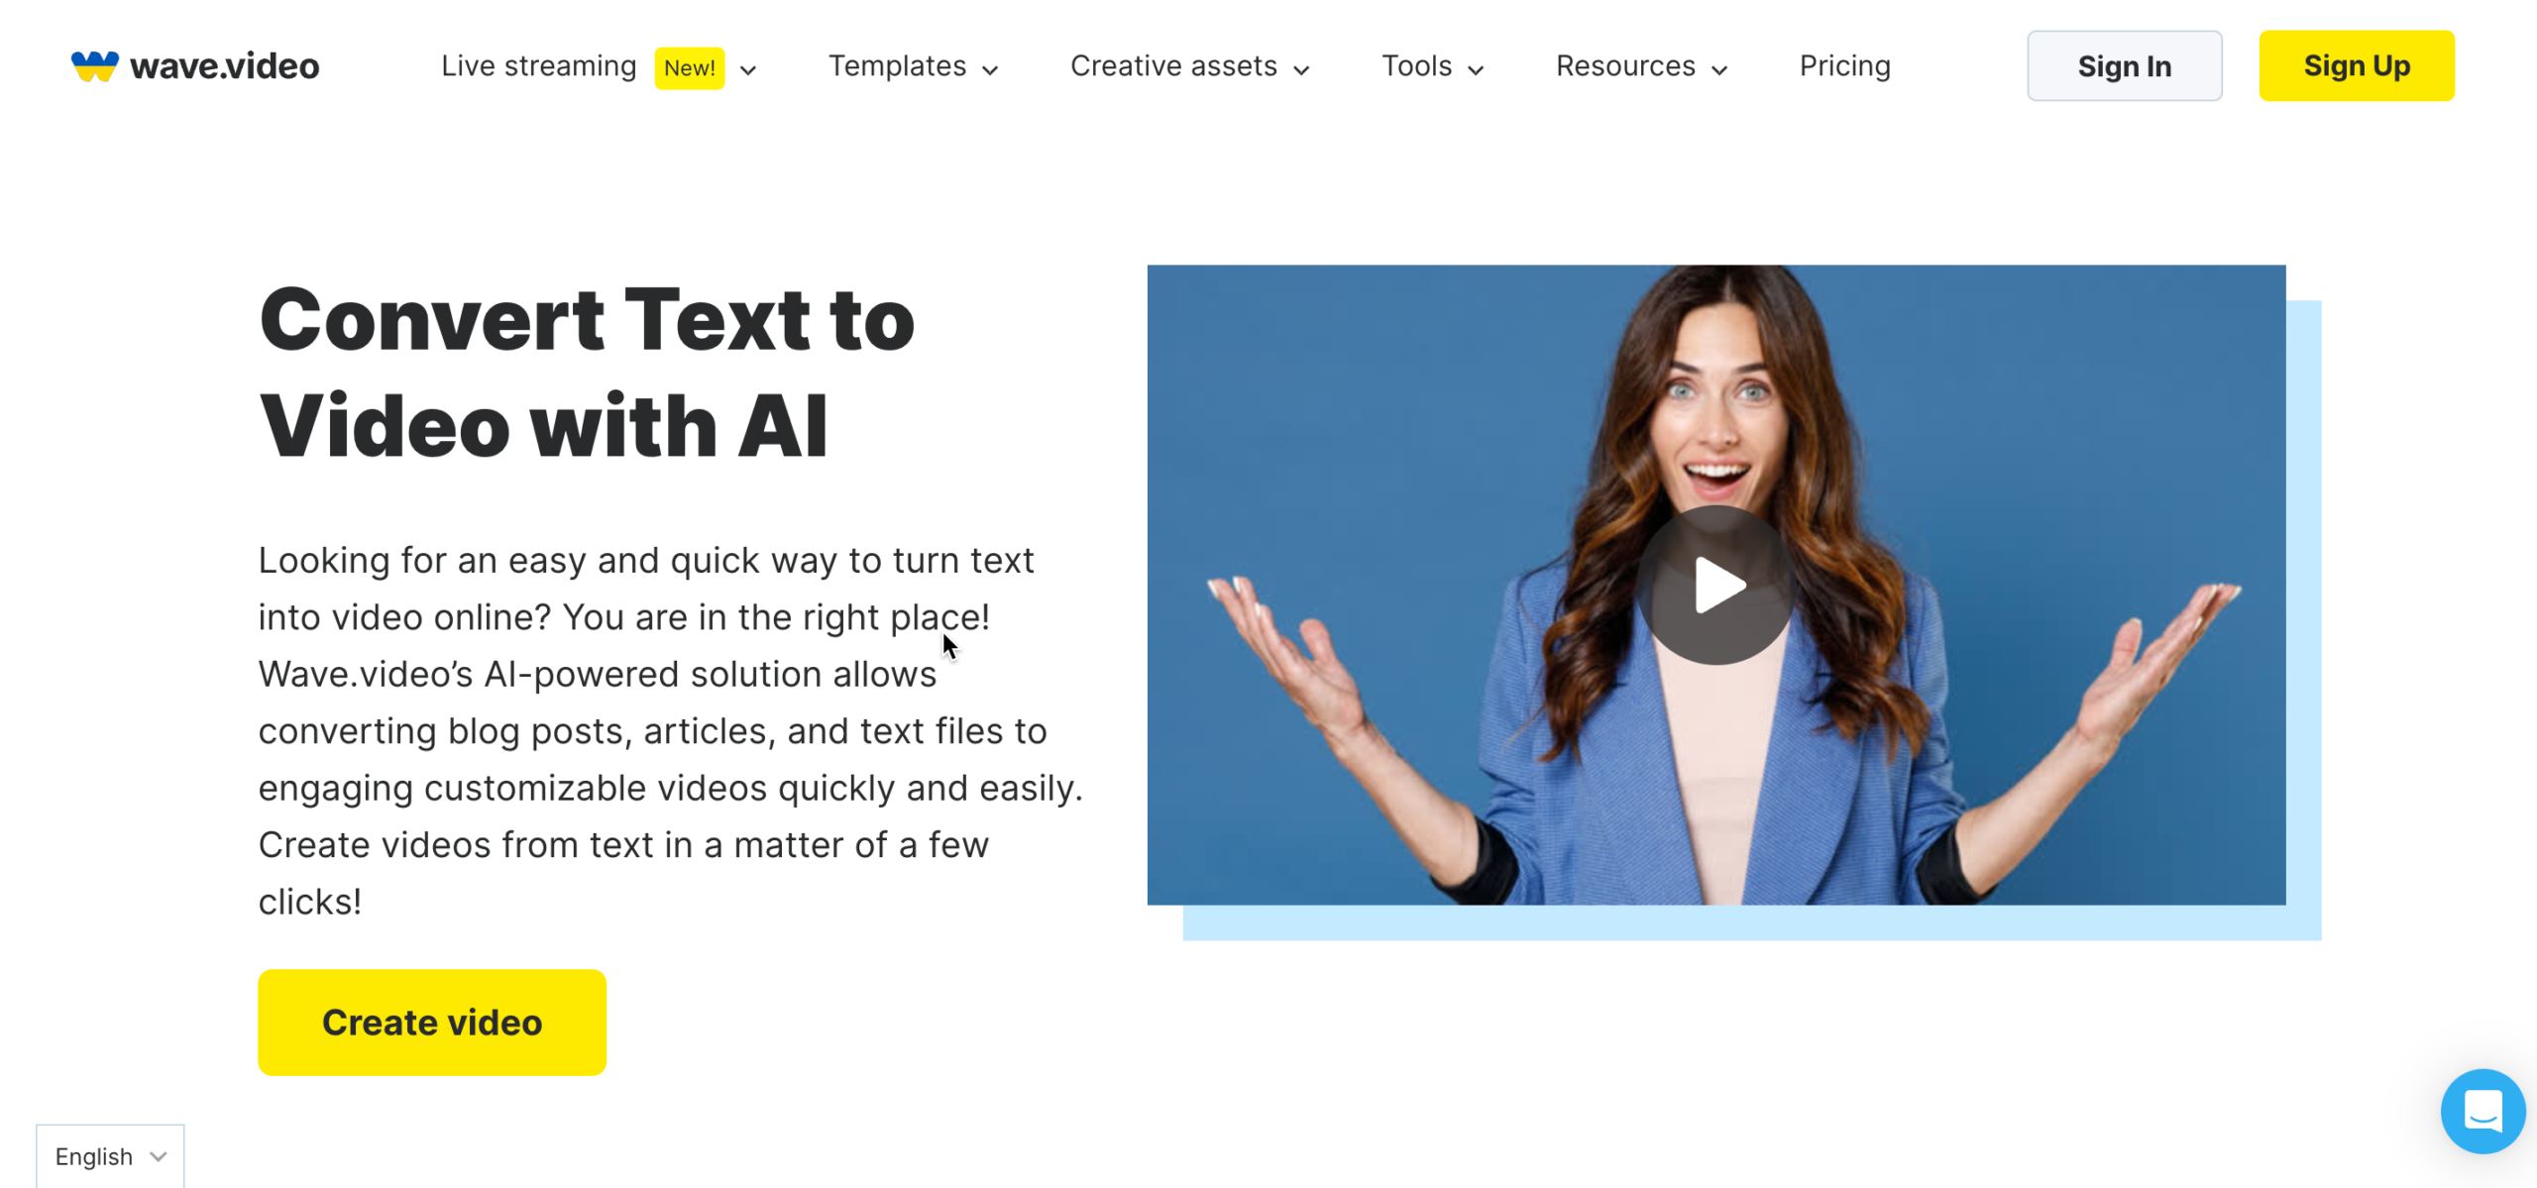Image resolution: width=2537 pixels, height=1188 pixels.
Task: Expand the Templates menu chevron
Action: (x=990, y=69)
